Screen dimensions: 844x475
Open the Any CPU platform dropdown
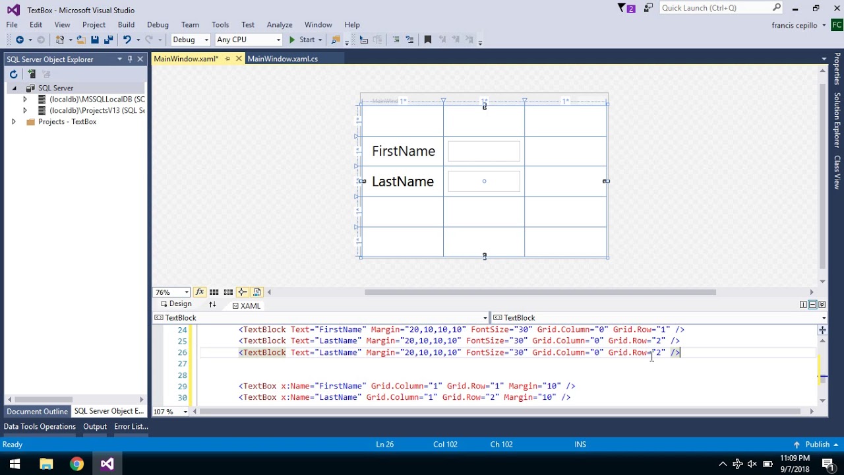pyautogui.click(x=278, y=40)
